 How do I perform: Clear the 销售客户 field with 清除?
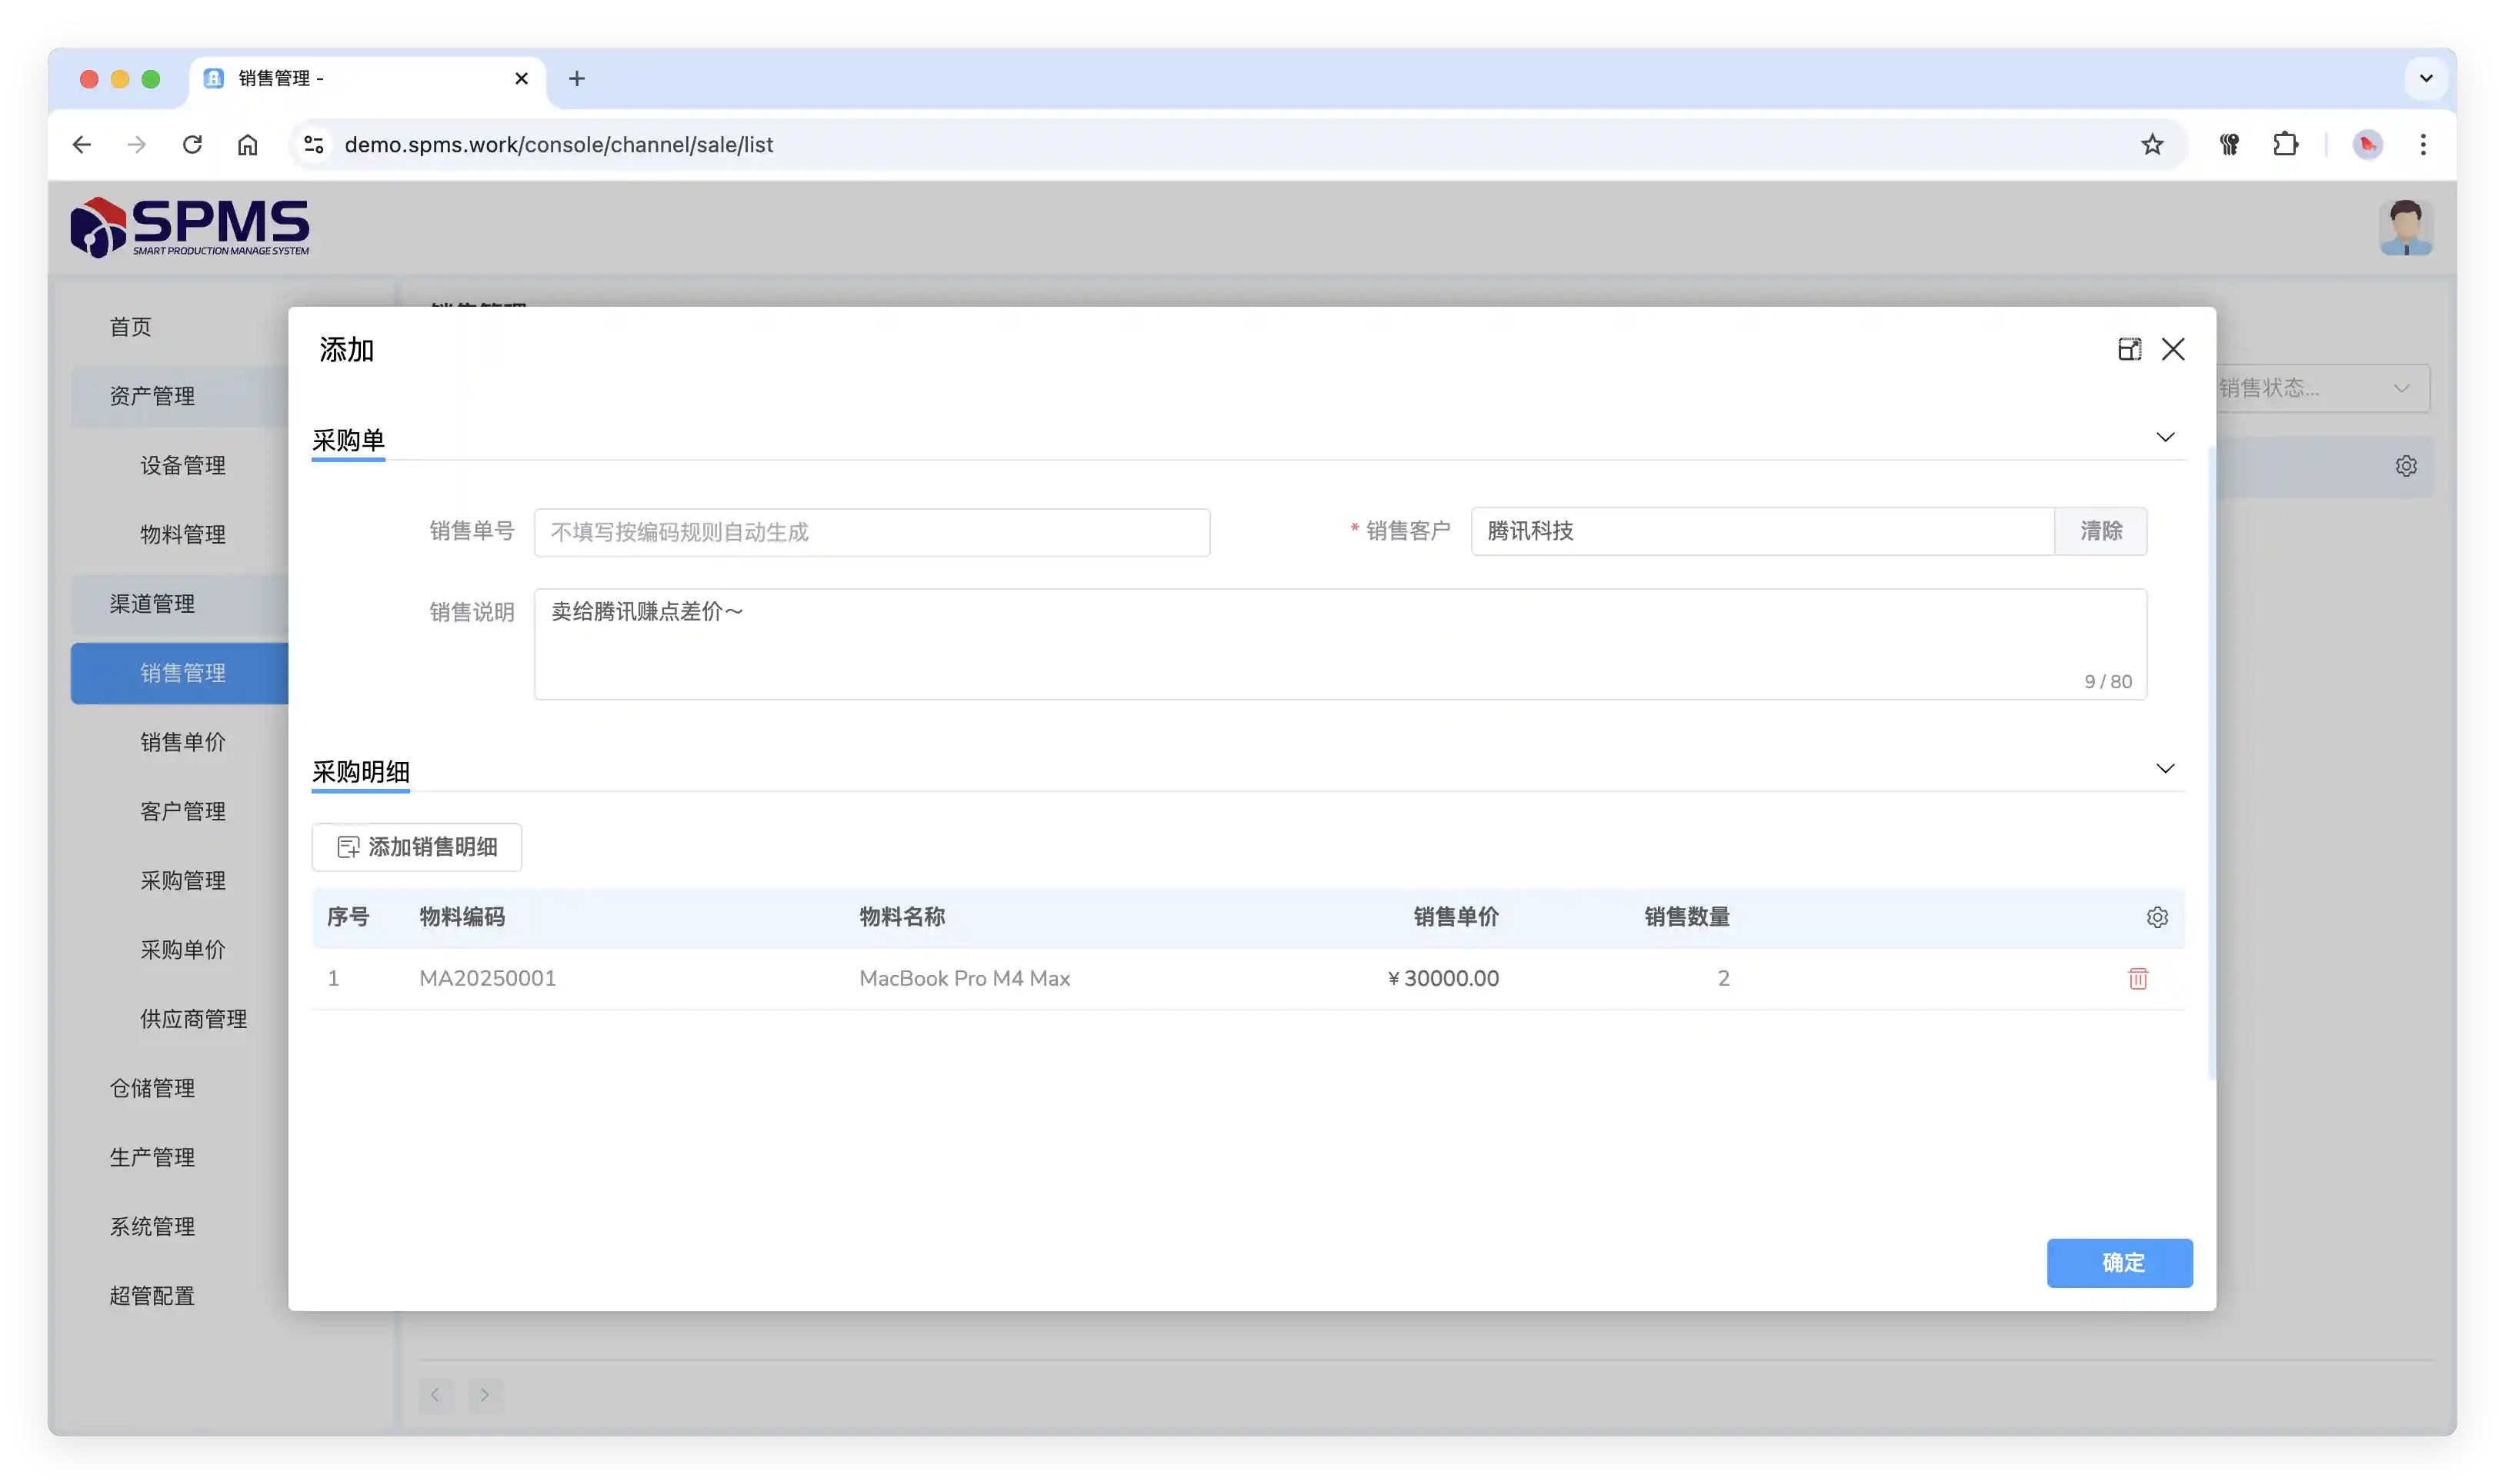point(2100,531)
